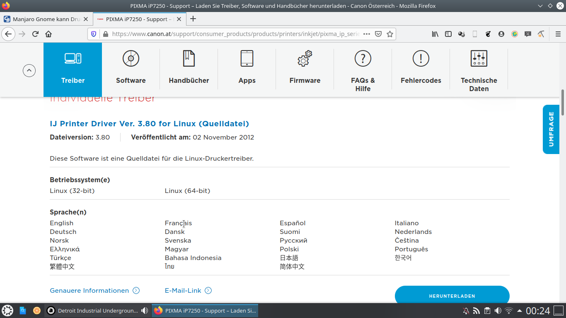This screenshot has width=566, height=318.
Task: Click the sad speech-bubble extension icon
Action: click(528, 34)
